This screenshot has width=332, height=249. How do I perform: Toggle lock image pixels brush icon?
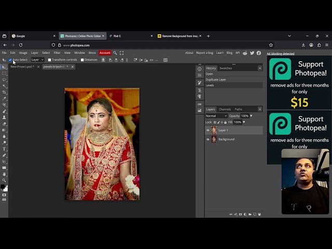[218, 122]
